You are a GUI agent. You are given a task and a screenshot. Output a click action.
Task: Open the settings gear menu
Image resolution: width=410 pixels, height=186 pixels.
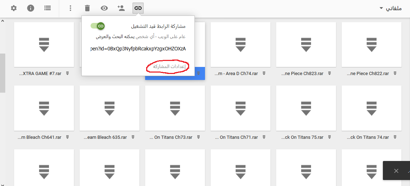(x=14, y=8)
